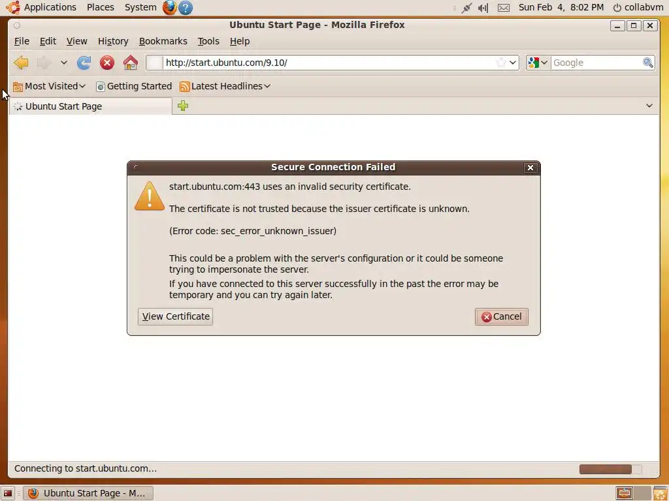Expand the Latest Headlines feed
This screenshot has width=669, height=501.
(225, 87)
